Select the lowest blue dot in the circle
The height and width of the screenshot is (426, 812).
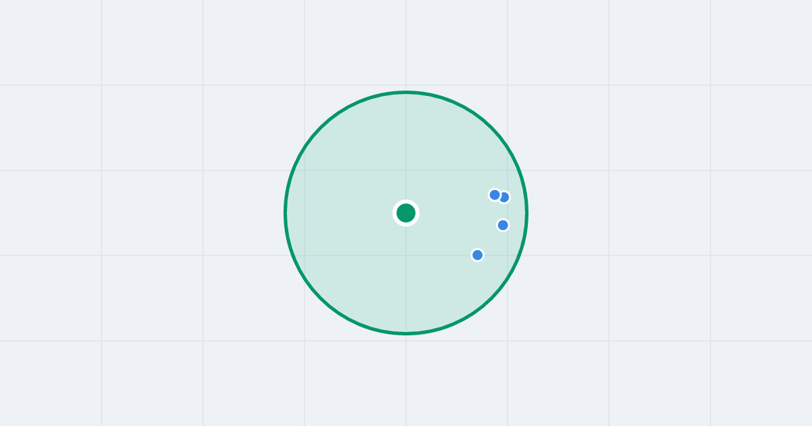[x=478, y=255]
